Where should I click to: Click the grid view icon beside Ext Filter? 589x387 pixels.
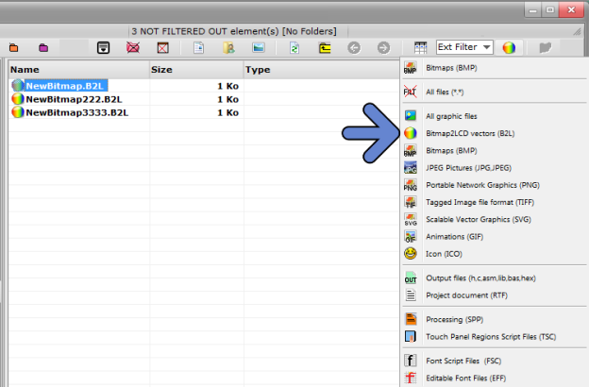click(421, 47)
